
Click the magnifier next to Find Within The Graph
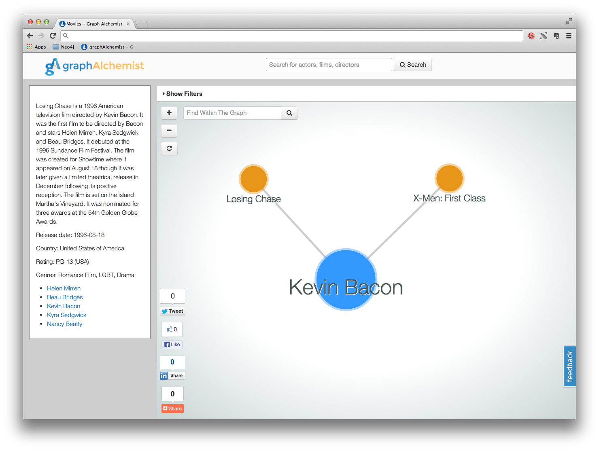(x=289, y=113)
